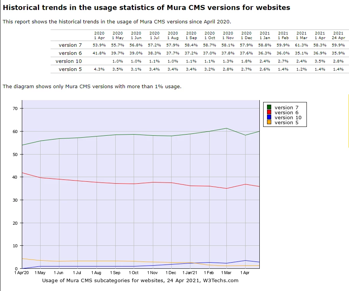Click the 4.3% cell in version 5 row
This screenshot has height=291, width=349.
(x=99, y=69)
